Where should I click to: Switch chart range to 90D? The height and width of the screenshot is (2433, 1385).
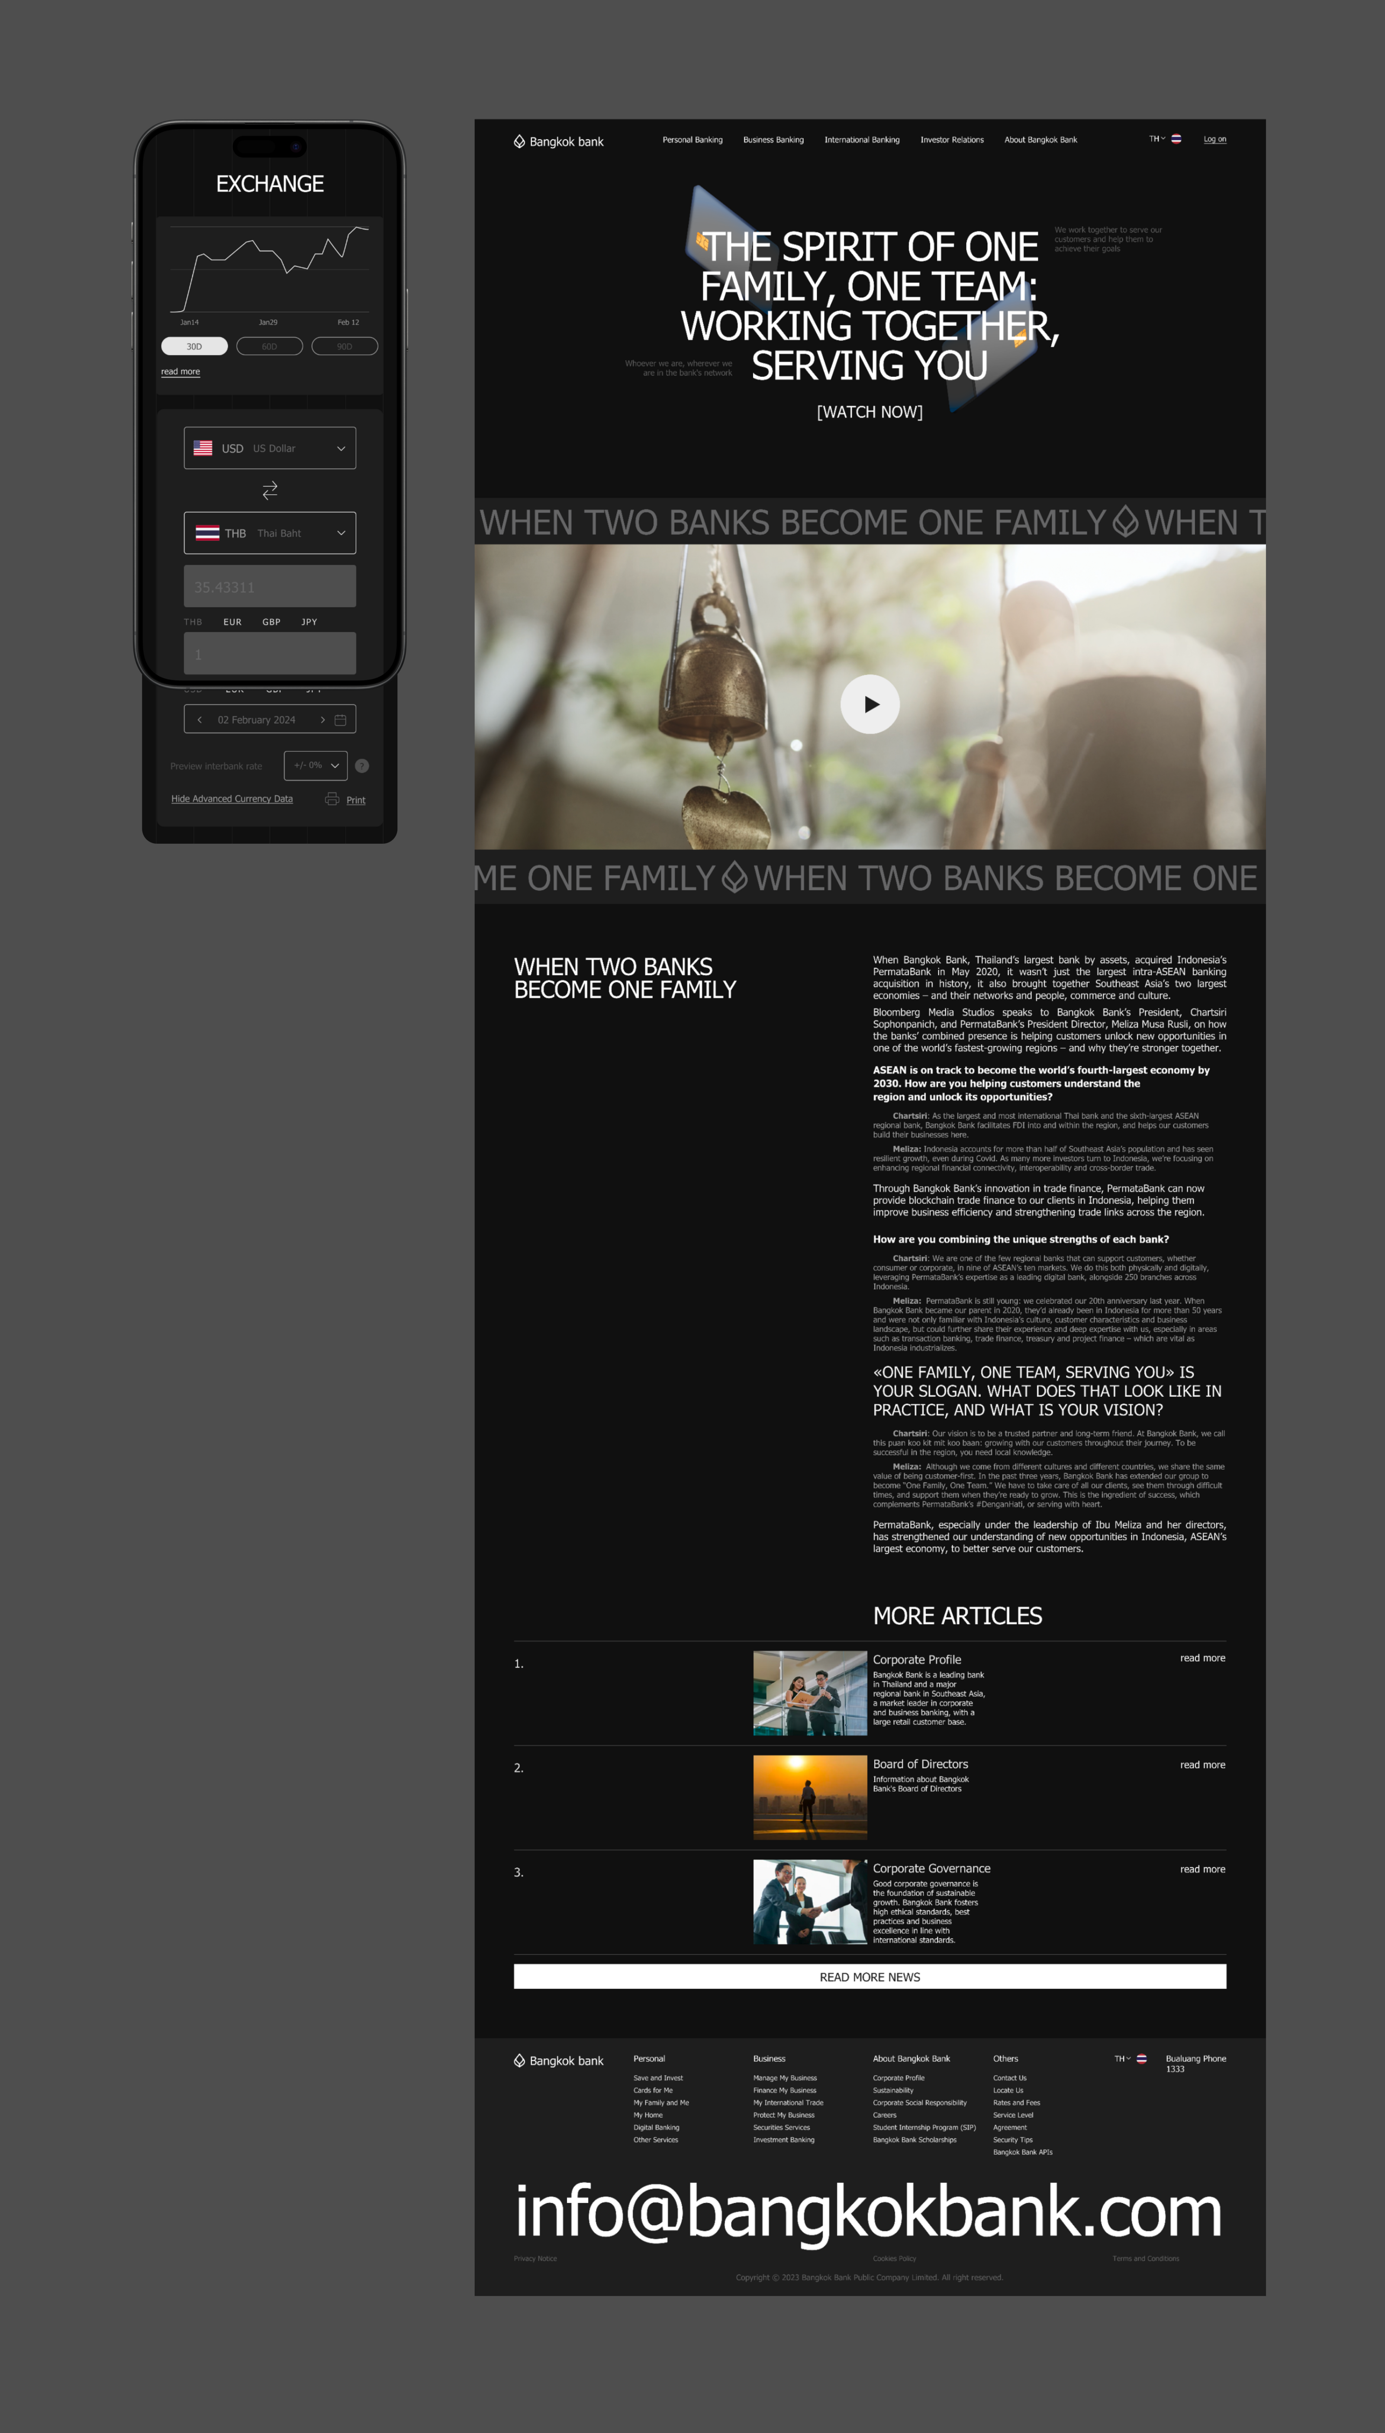pos(345,346)
